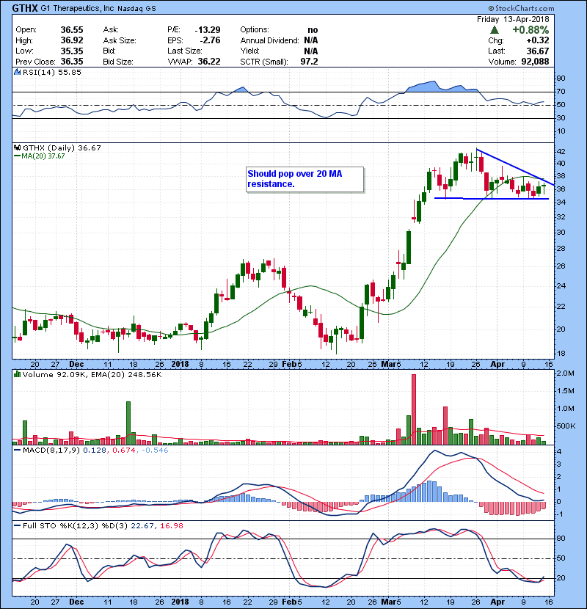Click the MA(20) 37.67 legend label
This screenshot has width=587, height=609.
click(x=40, y=156)
